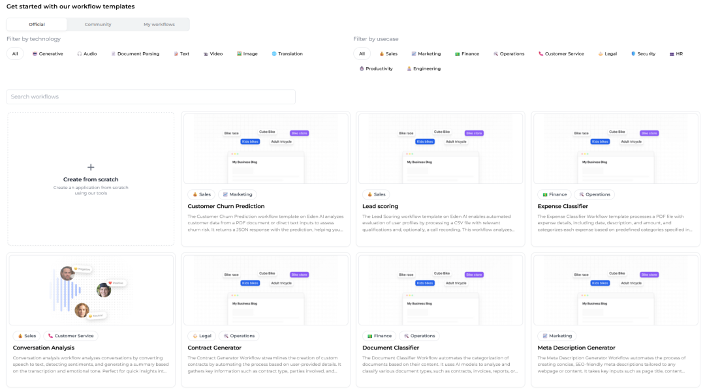Open the Expense Classifier template title

(563, 206)
